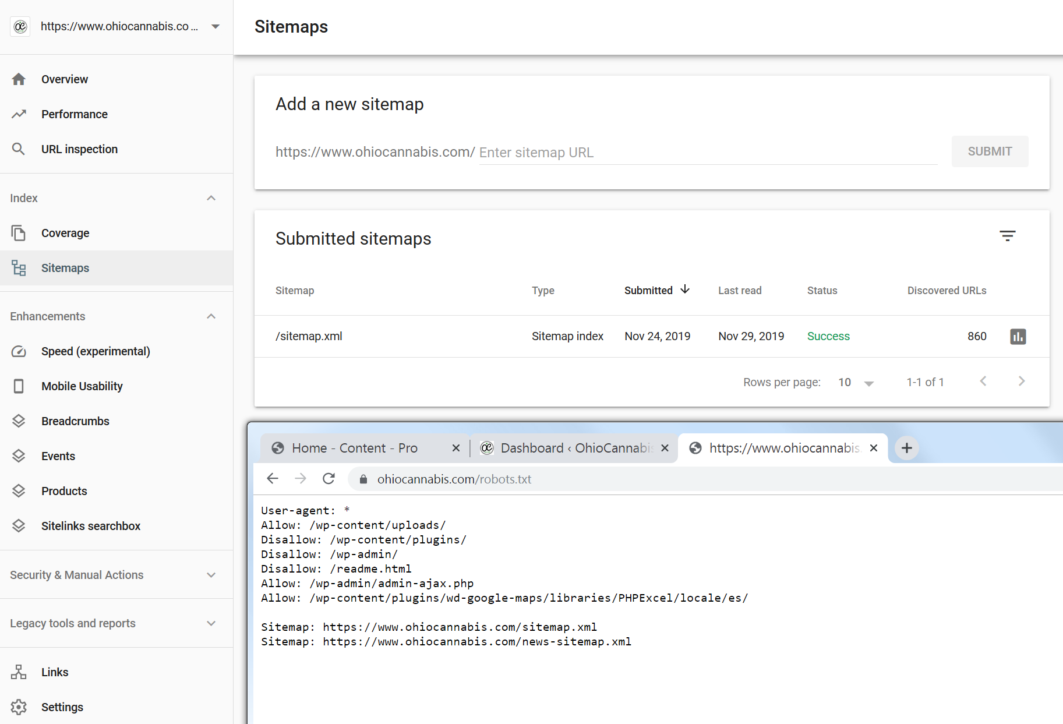Click the browser address bar URL
Viewport: 1063px width, 724px height.
click(x=454, y=479)
